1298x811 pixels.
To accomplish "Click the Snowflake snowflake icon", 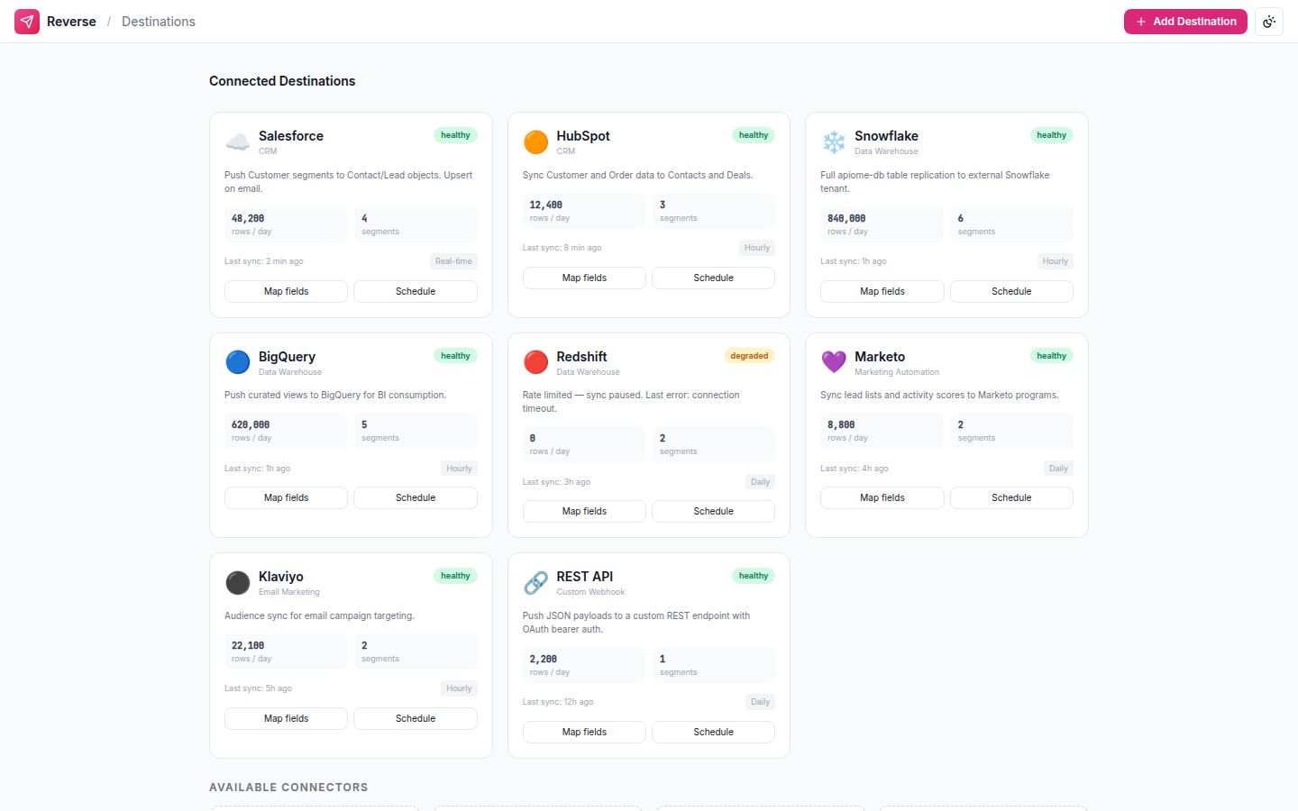I will point(834,141).
